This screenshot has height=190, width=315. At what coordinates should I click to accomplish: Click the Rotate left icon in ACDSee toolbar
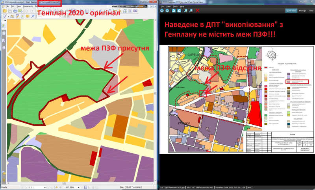[x=174, y=11]
